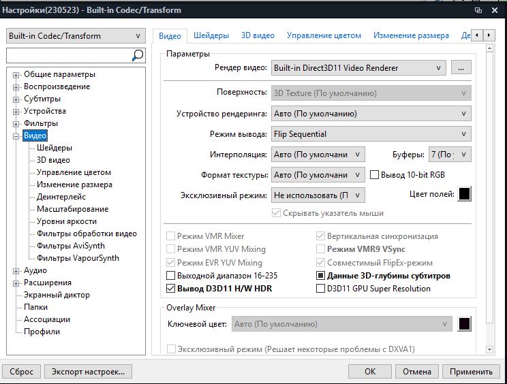
Task: Collapse the Видео tree node
Action: pos(16,136)
